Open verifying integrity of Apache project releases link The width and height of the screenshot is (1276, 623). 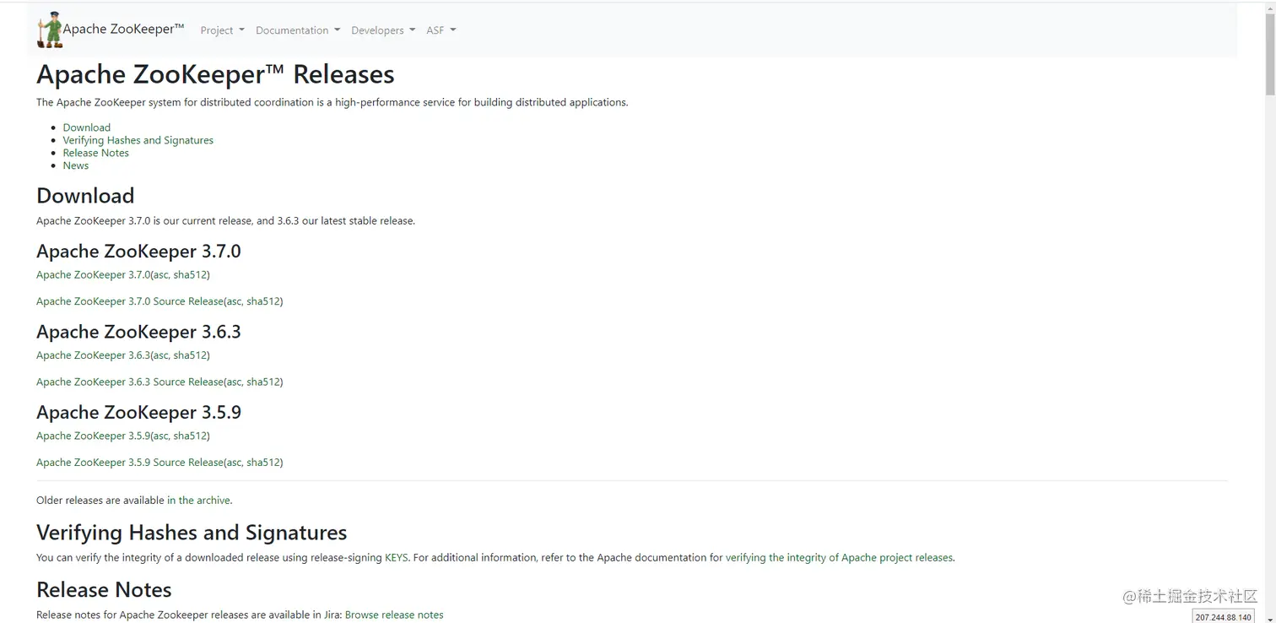click(x=839, y=558)
